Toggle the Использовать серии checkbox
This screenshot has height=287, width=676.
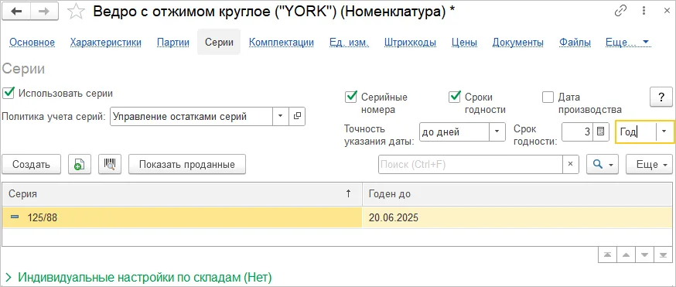click(9, 93)
